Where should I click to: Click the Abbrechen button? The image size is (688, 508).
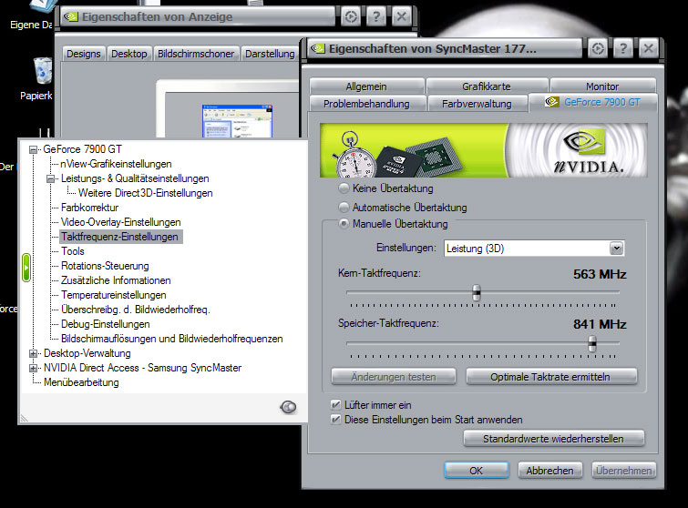pos(549,471)
